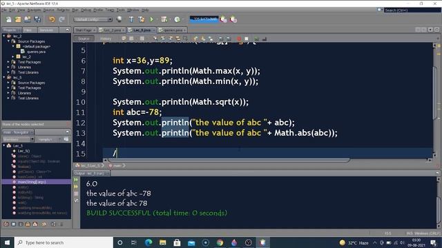The image size is (442, 248).
Task: Collapse lec_2 Source Packages node
Action: click(8, 41)
